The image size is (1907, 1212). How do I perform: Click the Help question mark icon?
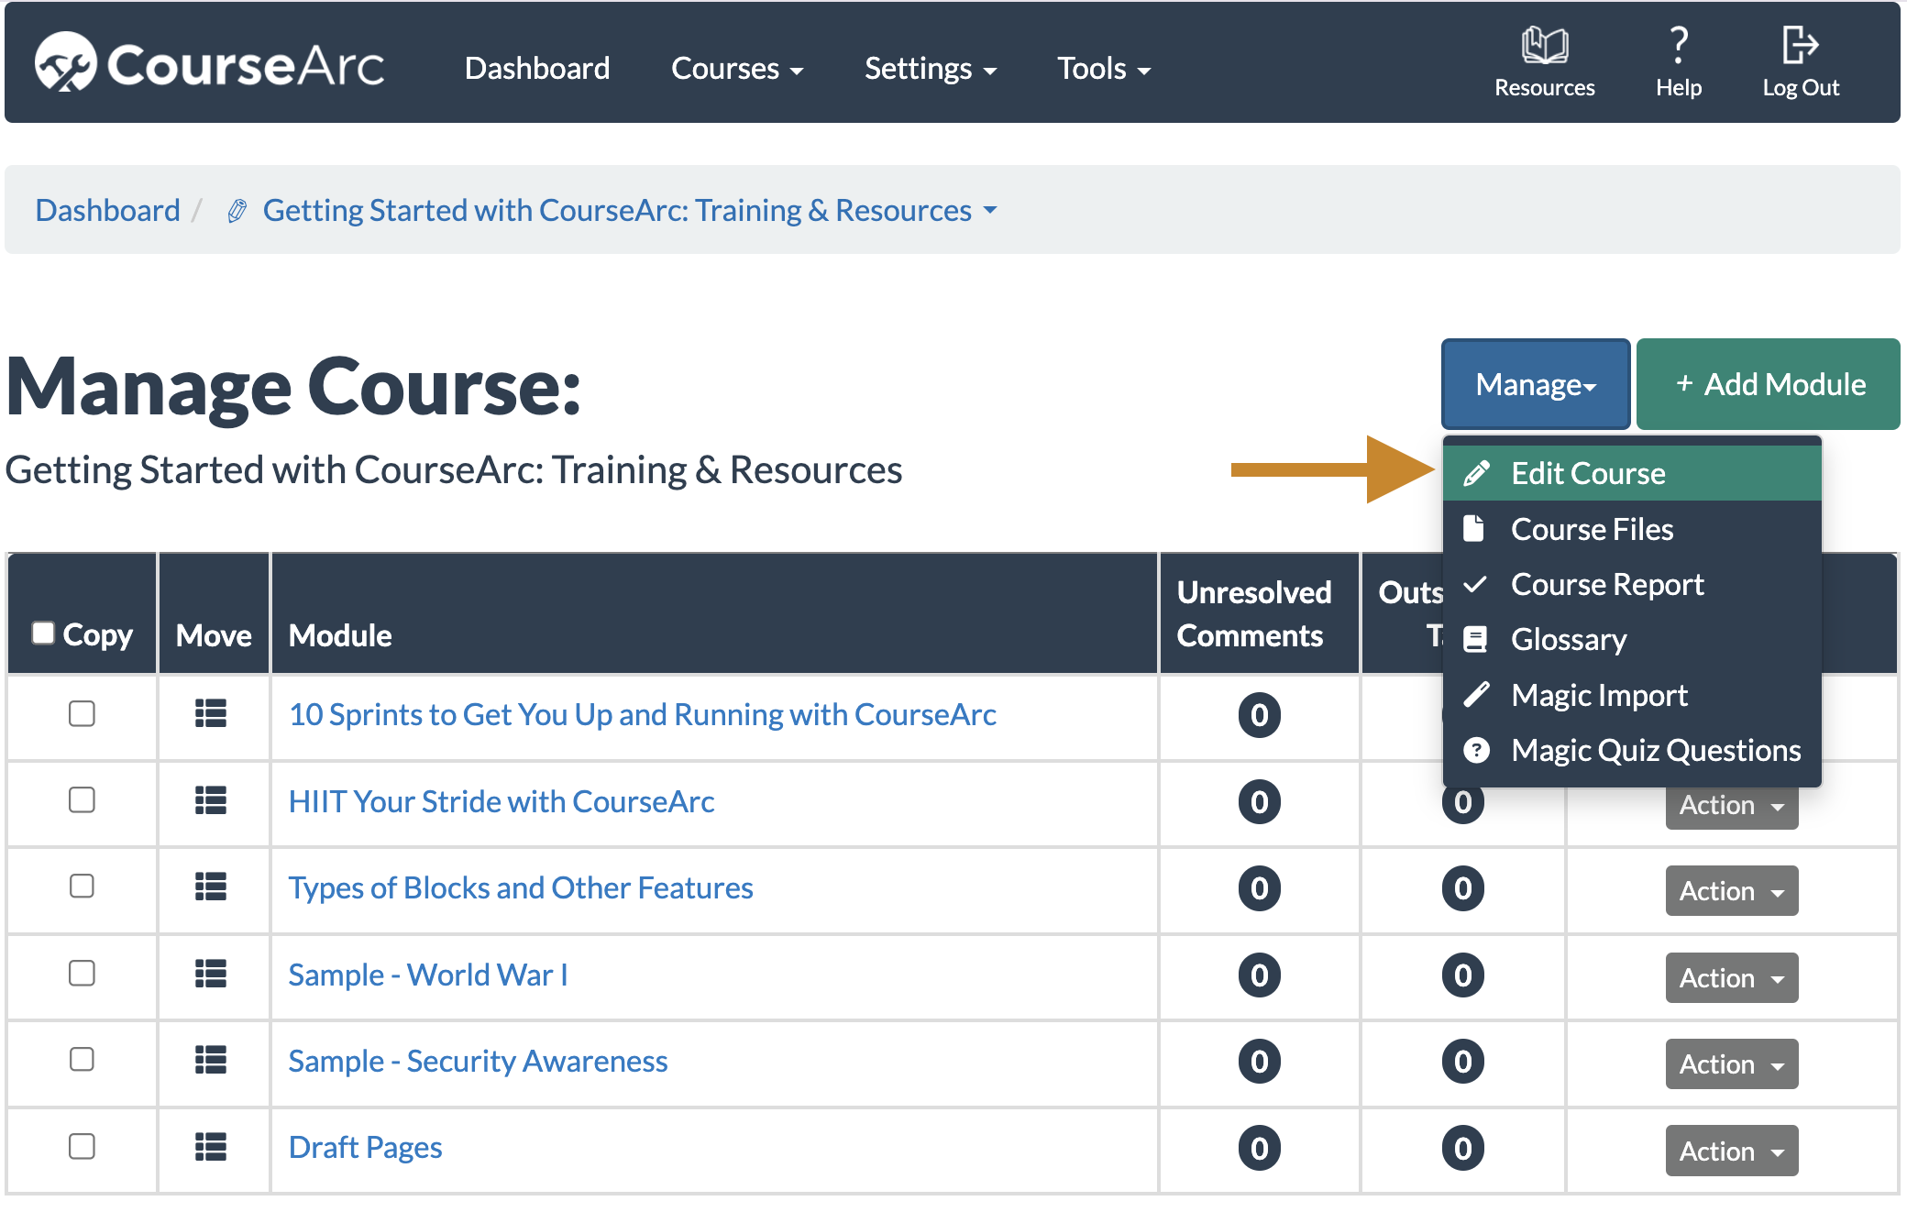1679,41
